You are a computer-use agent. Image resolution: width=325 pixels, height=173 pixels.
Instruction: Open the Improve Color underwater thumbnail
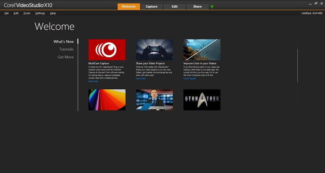pos(202,50)
